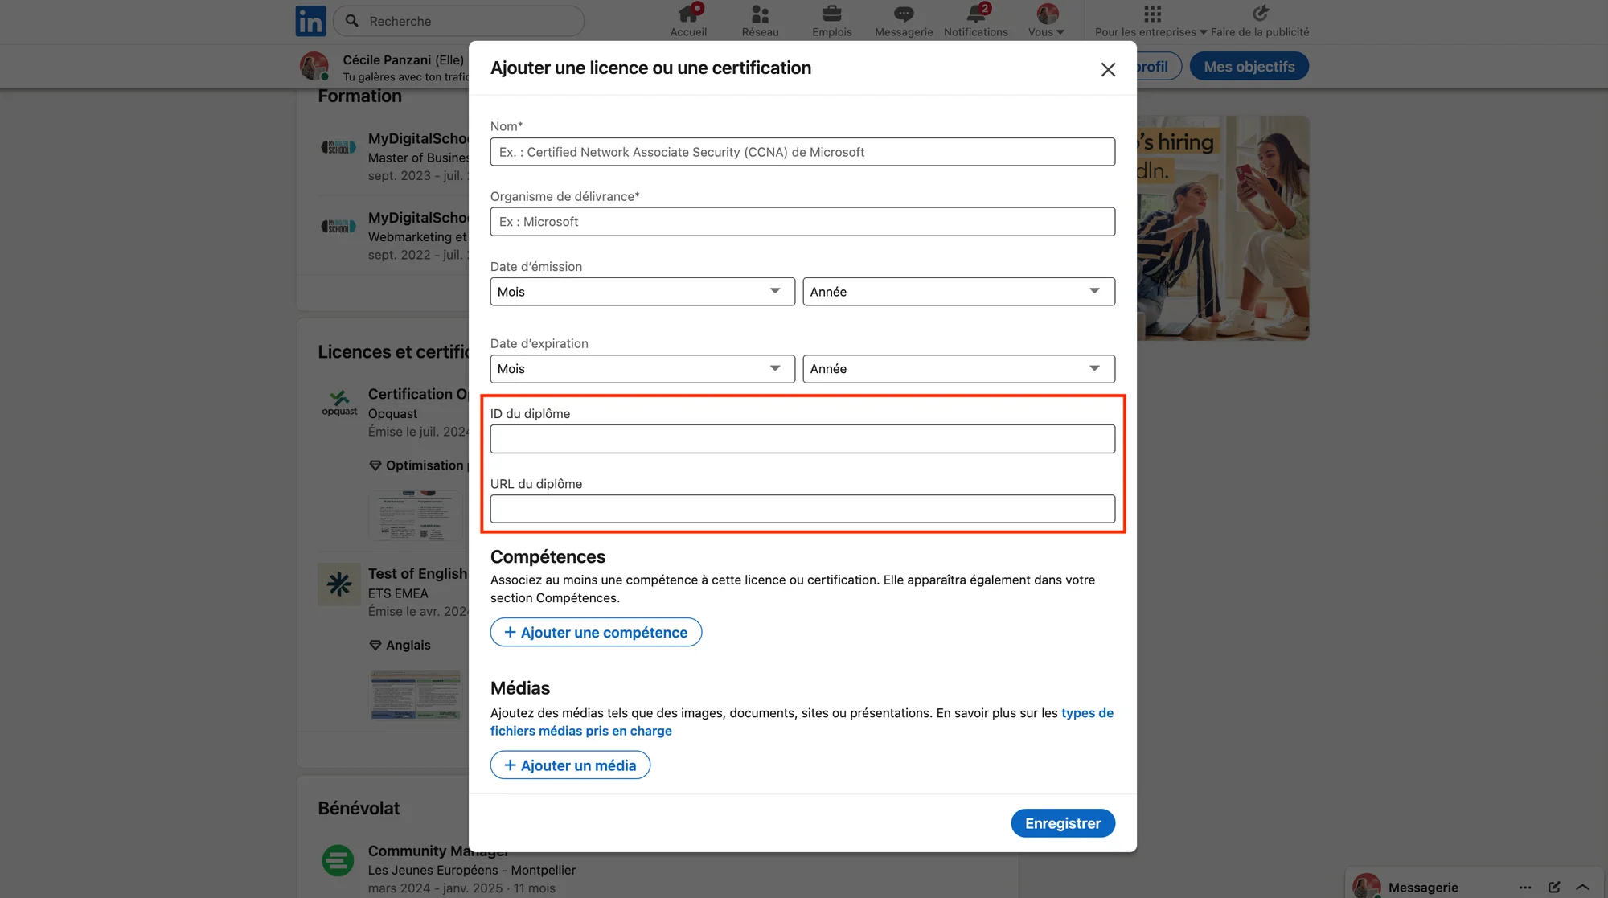The image size is (1608, 898).
Task: Click the Enregistrer button
Action: click(1063, 823)
